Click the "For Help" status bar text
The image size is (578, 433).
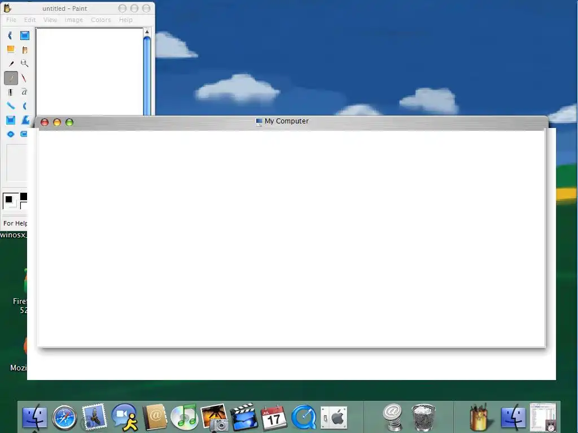(x=15, y=223)
